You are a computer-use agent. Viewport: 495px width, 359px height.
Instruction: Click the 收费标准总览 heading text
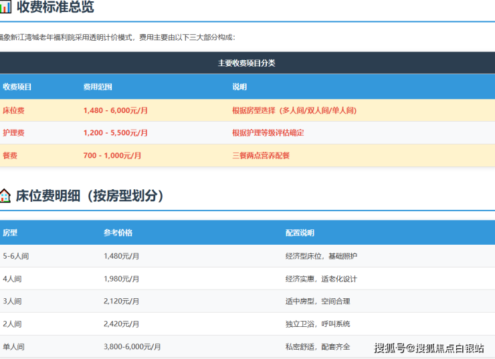click(55, 8)
